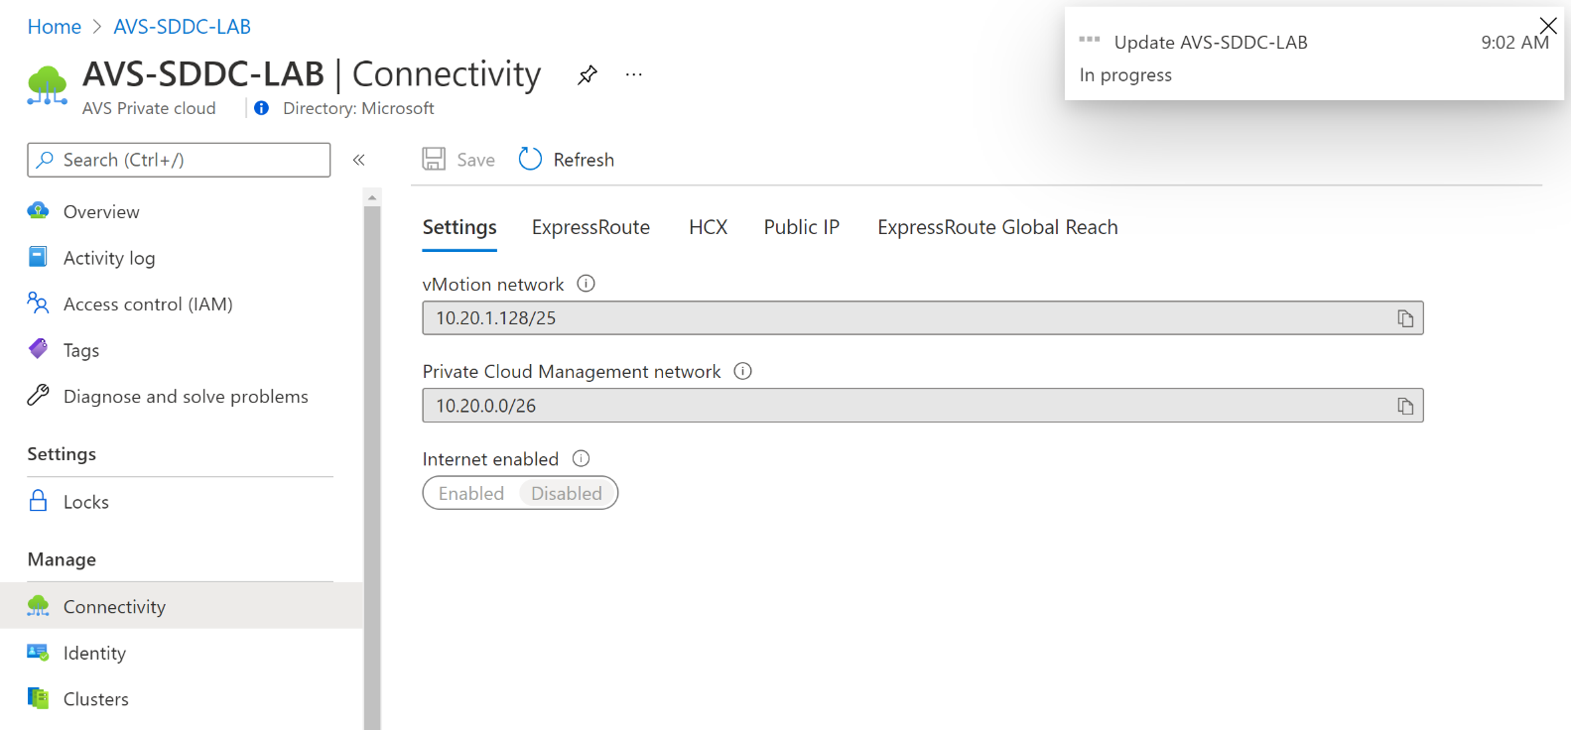Click the 9:02 AM notification timestamp
Viewport: 1571px width, 730px height.
[x=1514, y=42]
